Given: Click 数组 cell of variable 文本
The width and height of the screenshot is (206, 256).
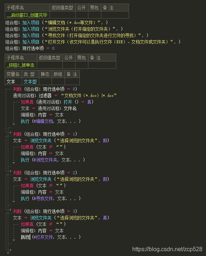Looking at the screenshot, I should point(58,82).
